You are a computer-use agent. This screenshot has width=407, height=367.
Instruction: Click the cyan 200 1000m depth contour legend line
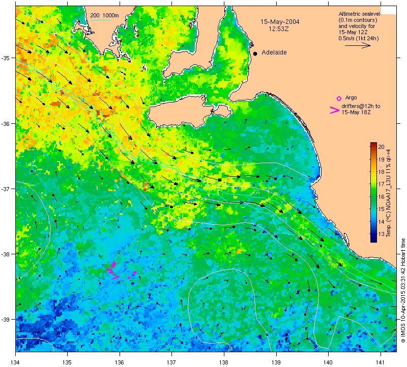(100, 20)
